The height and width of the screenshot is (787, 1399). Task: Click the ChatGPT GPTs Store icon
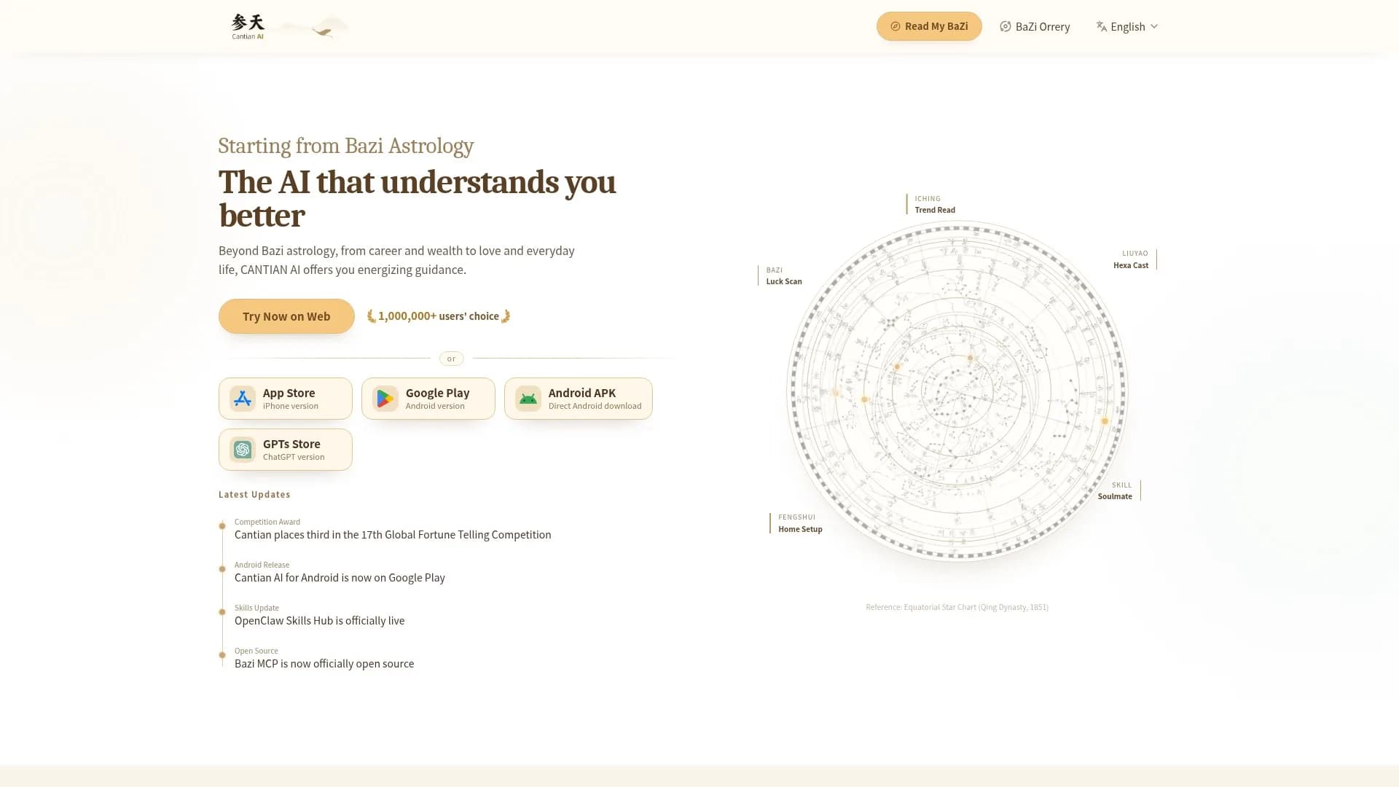point(243,450)
